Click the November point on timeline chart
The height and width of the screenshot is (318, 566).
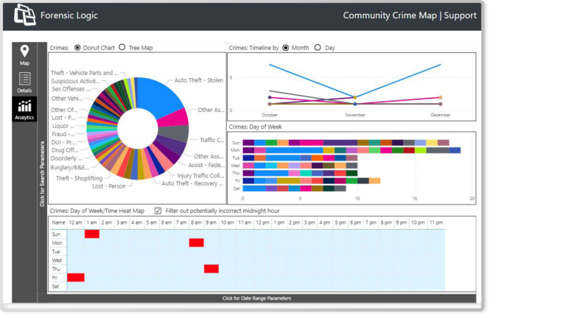point(355,97)
